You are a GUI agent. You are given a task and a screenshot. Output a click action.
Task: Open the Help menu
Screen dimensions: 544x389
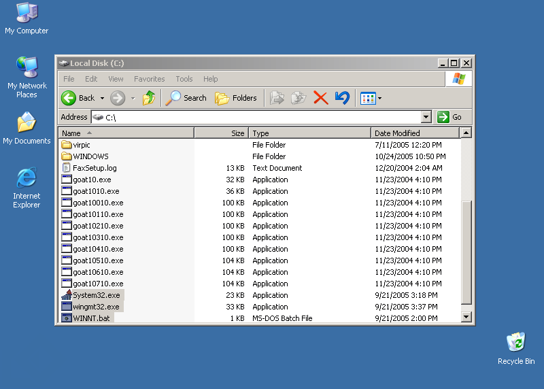(x=211, y=79)
